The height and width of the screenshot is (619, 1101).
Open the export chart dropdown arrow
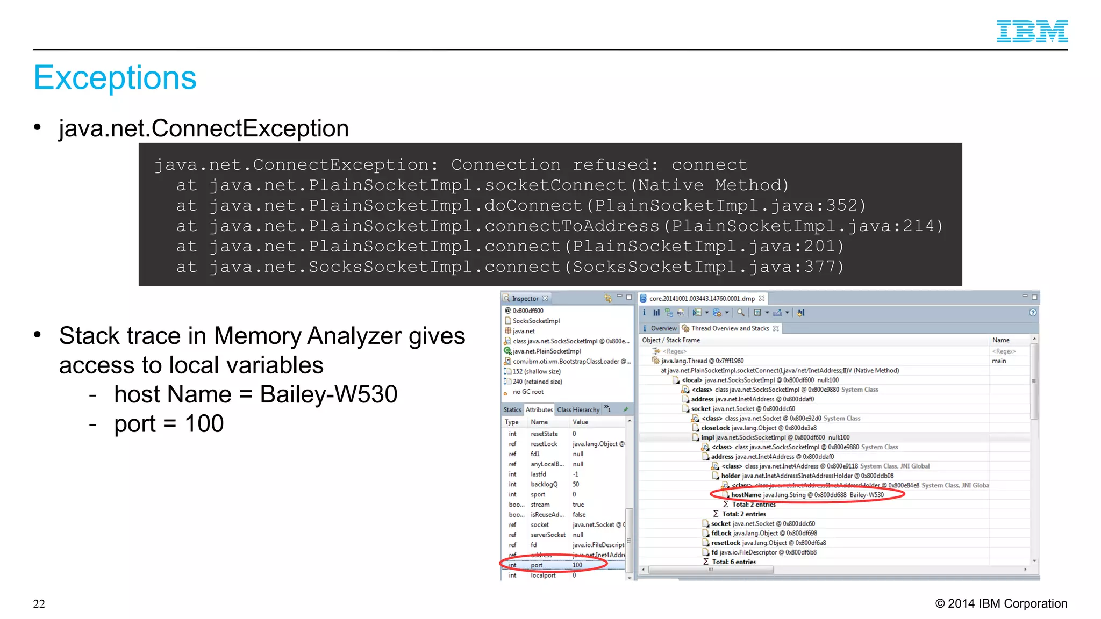(x=787, y=313)
